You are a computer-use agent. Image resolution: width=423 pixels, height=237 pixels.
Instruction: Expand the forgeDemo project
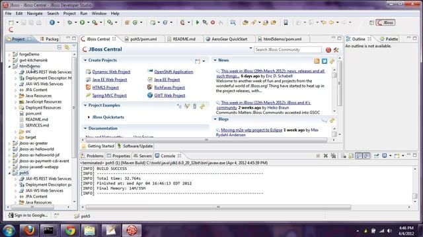click(x=9, y=55)
